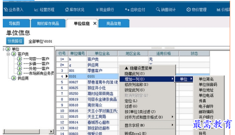
Task: Select the 句容 客户 tree item
Action: pyautogui.click(x=36, y=59)
